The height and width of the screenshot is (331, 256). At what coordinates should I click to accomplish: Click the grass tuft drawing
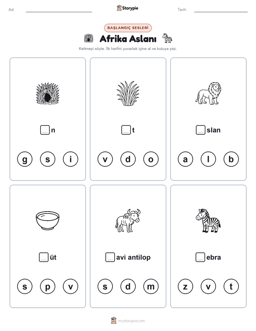pyautogui.click(x=128, y=93)
